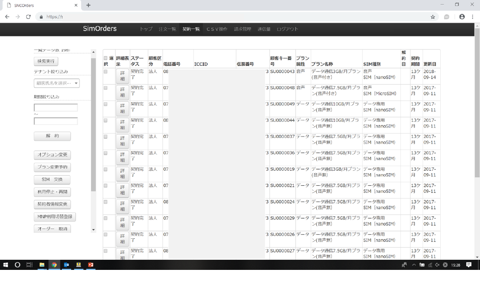This screenshot has width=480, height=285.
Task: Open the Chrome three-dot menu
Action: (472, 17)
